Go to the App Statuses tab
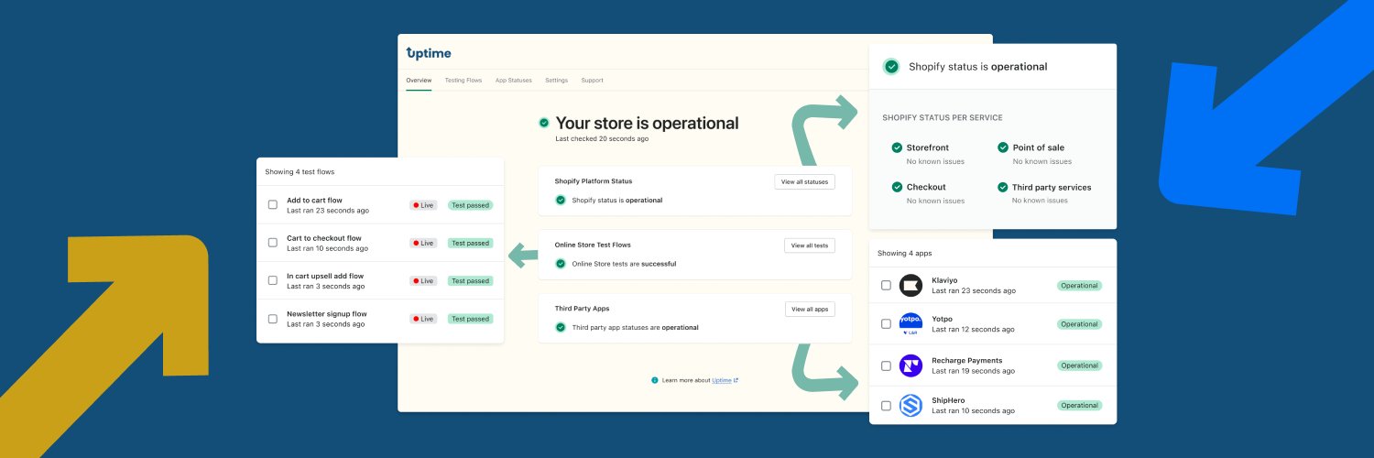The image size is (1374, 458). 514,81
